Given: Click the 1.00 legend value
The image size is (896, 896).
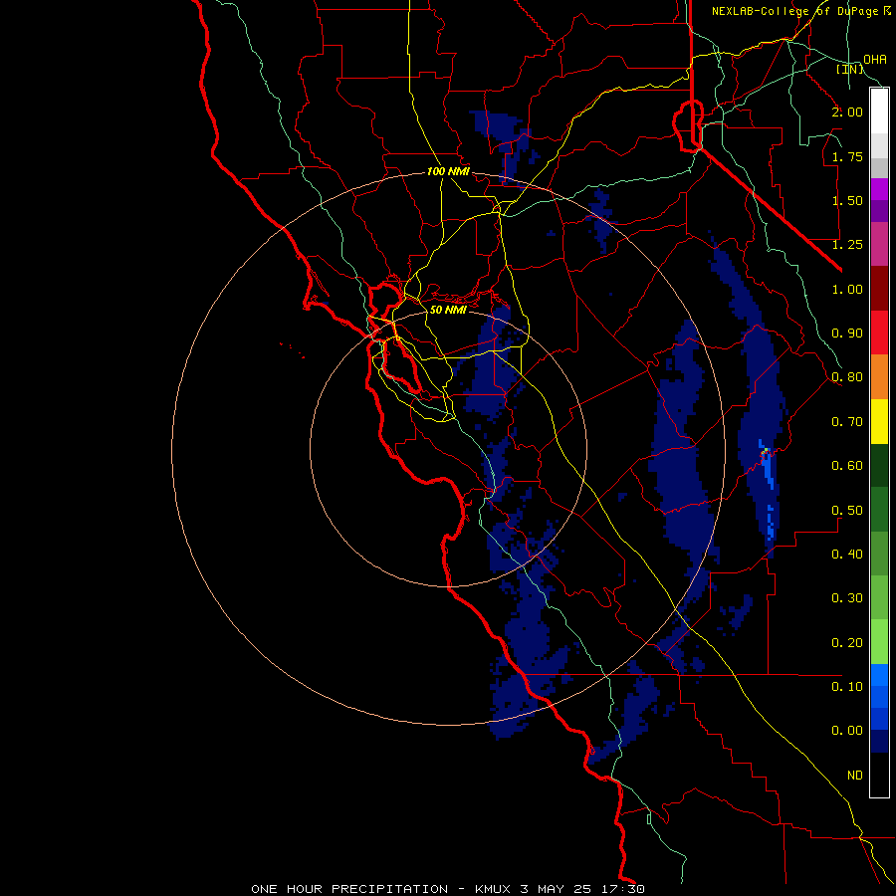Looking at the screenshot, I should [x=847, y=289].
